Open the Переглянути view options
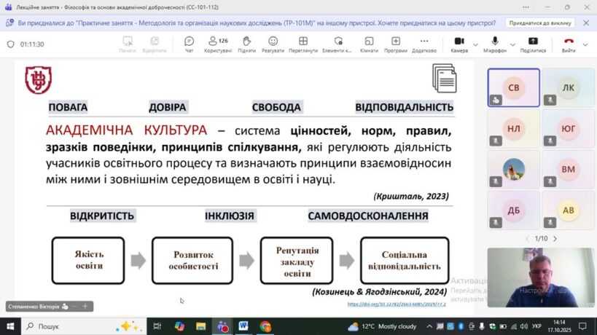597x335 pixels. 303,44
